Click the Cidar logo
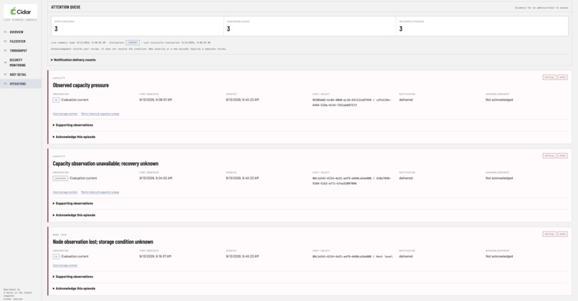 click(x=21, y=11)
